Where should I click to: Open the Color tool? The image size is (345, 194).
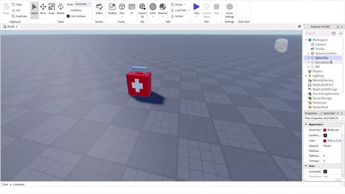pyautogui.click(x=153, y=9)
